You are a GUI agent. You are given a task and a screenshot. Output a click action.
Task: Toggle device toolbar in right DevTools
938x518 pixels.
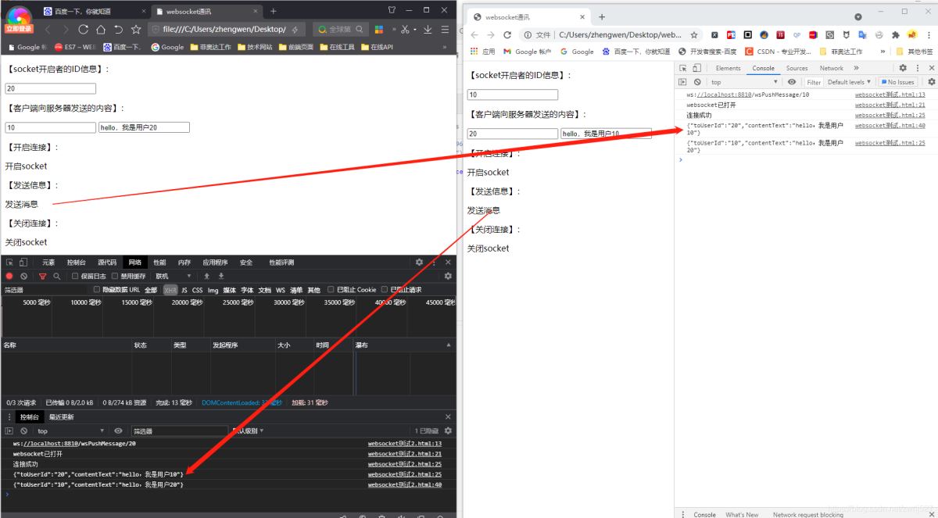696,68
